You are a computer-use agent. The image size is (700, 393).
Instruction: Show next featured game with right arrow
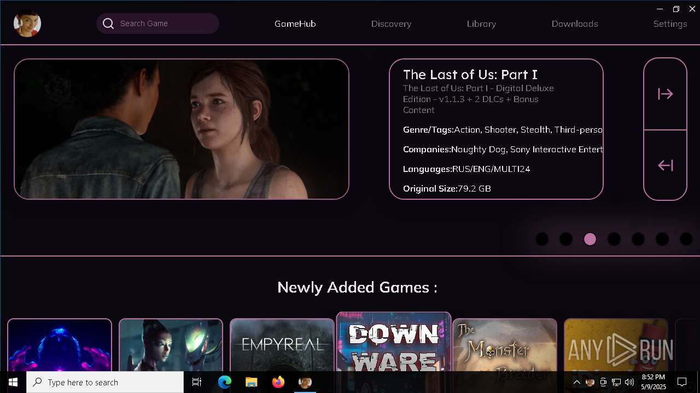665,94
